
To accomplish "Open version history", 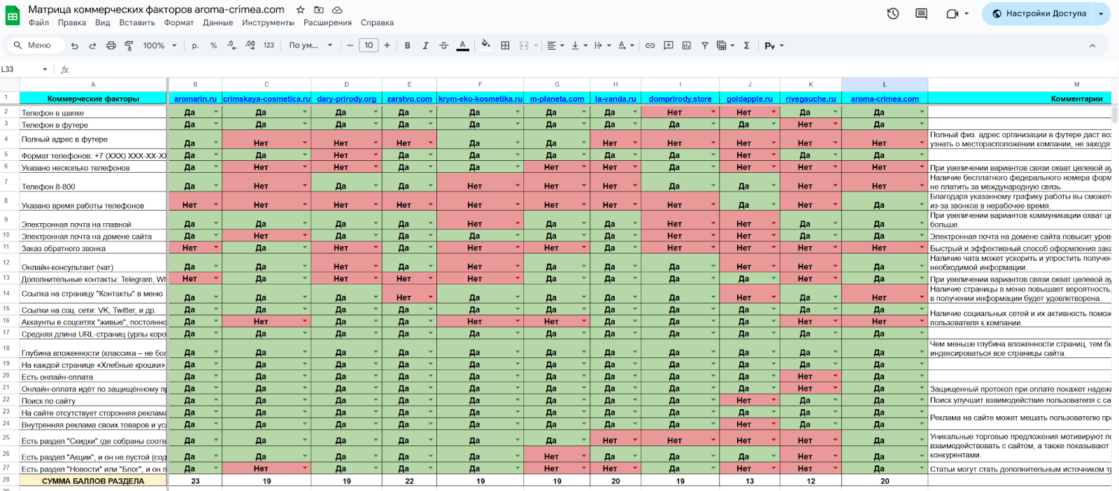I will point(893,13).
